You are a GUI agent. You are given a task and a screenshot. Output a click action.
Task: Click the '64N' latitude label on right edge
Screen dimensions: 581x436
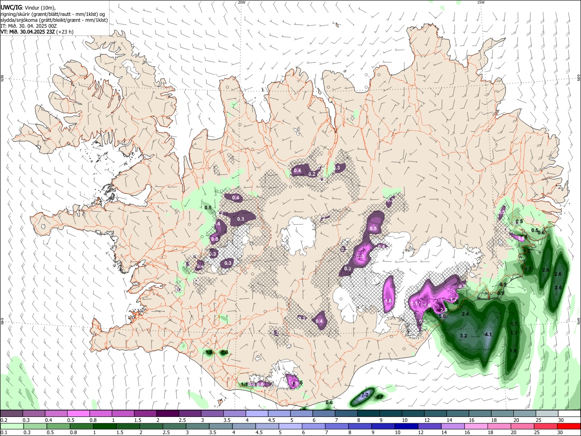coord(579,321)
